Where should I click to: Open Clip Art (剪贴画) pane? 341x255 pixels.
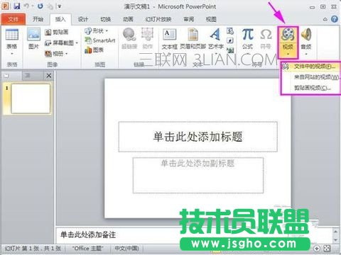(57, 32)
